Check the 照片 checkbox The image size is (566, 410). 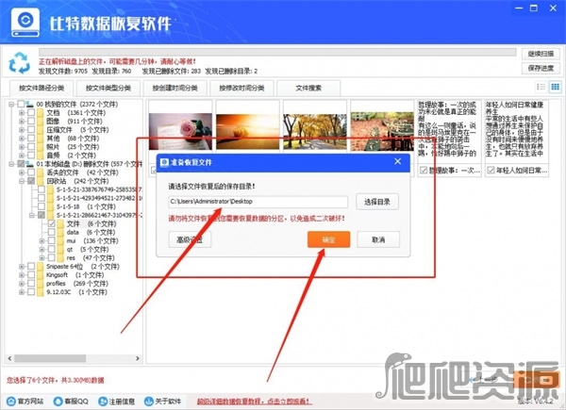pos(31,147)
